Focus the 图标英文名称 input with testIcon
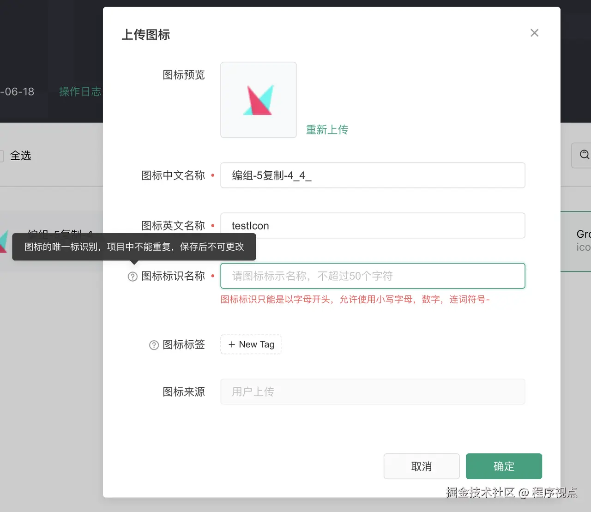 click(x=373, y=226)
